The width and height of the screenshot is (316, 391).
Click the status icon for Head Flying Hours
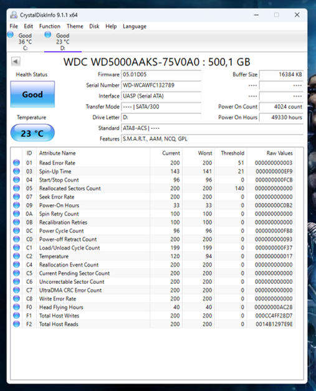16,307
